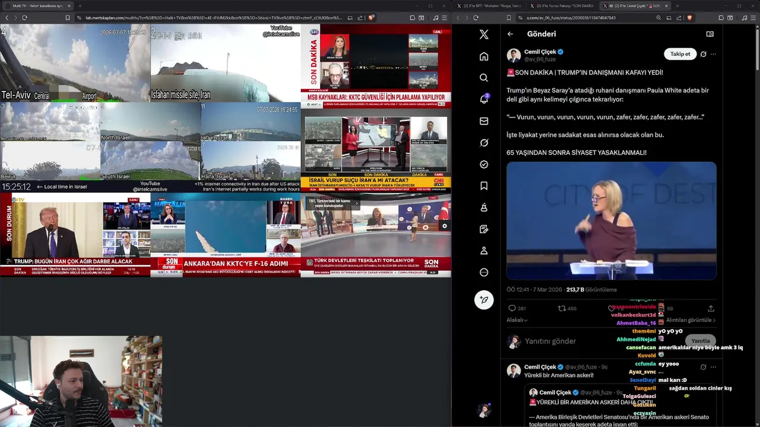Open X search from sidebar magnifier
This screenshot has width=760, height=427.
click(x=484, y=78)
